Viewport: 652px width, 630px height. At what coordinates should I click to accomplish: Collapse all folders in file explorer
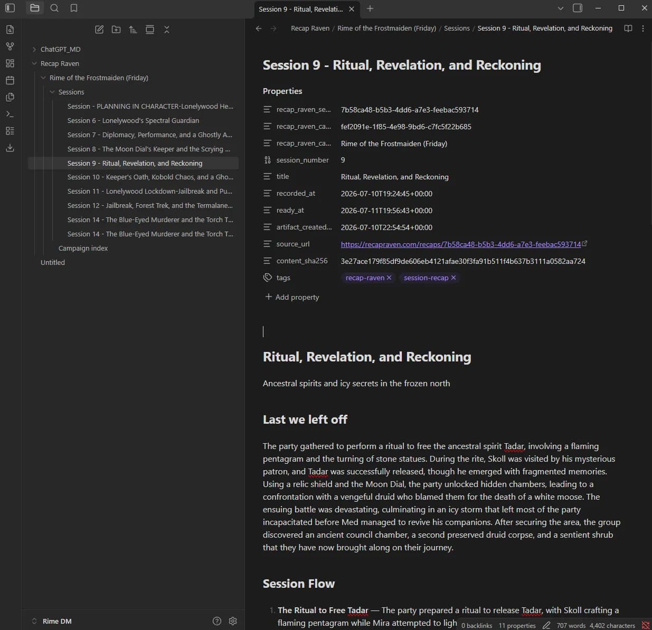pyautogui.click(x=167, y=30)
